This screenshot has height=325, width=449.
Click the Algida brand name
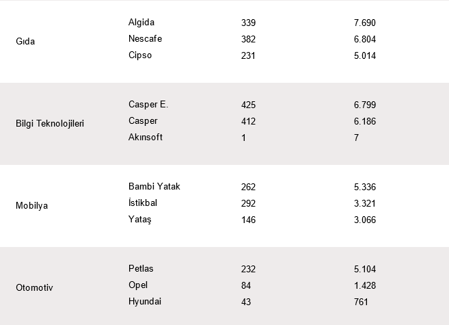point(141,23)
